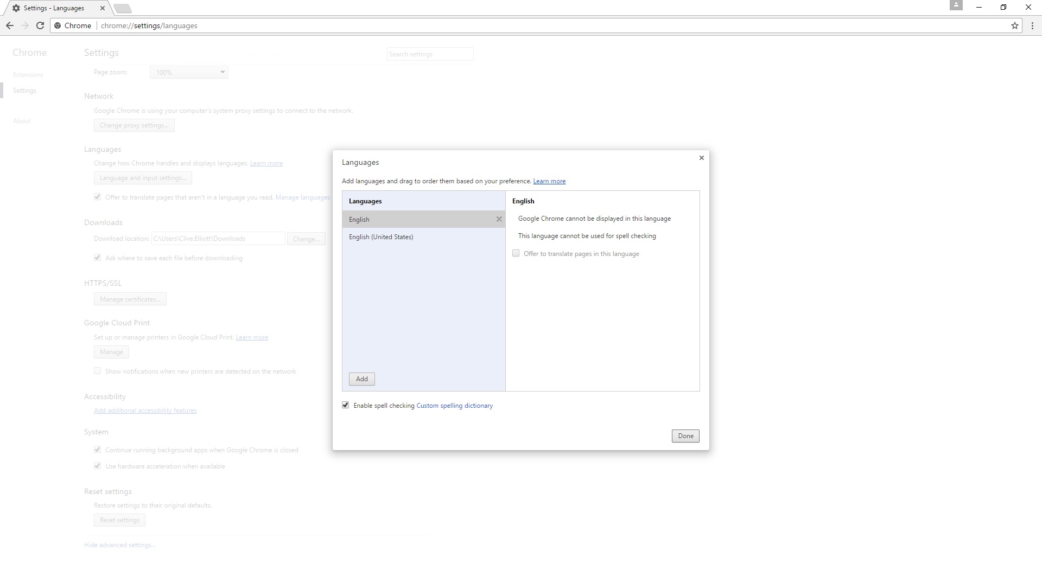Viewport: 1042px width, 564px height.
Task: Open Learn more link in Languages dialog
Action: [x=549, y=181]
